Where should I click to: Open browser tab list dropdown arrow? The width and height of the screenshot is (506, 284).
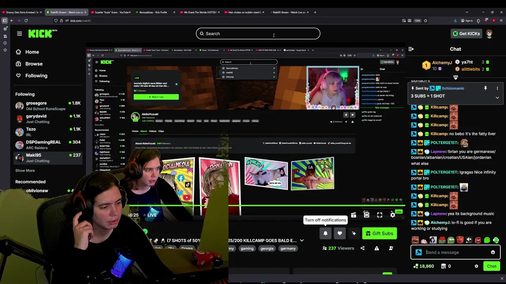tap(467, 12)
